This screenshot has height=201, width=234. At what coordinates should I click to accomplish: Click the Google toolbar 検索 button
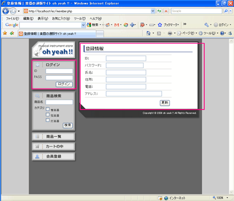coord(93,25)
